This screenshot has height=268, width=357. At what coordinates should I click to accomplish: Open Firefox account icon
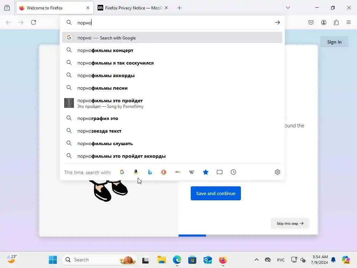point(324,22)
